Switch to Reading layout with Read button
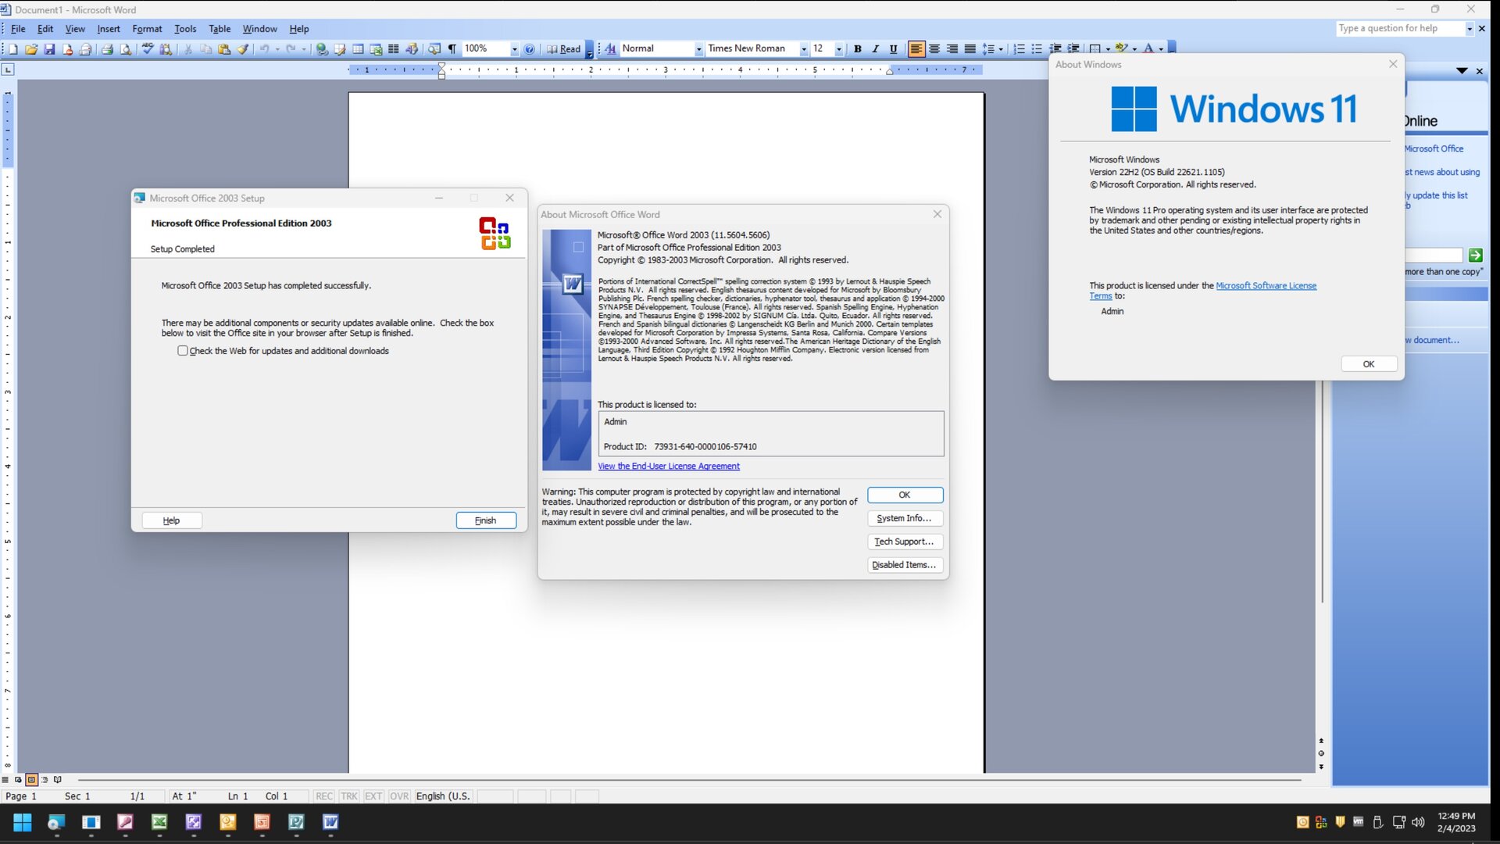This screenshot has width=1500, height=844. pyautogui.click(x=564, y=49)
